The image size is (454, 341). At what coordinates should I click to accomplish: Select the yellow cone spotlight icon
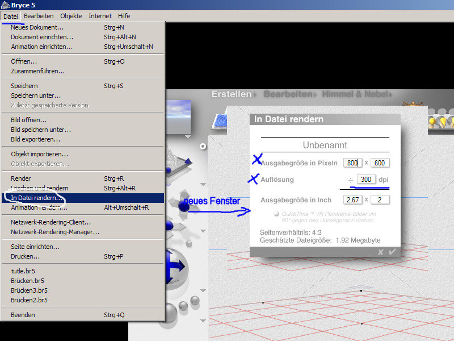[443, 122]
